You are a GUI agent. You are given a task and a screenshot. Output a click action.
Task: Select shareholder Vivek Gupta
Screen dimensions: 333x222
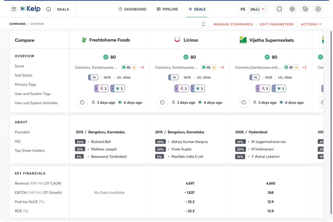[181, 149]
